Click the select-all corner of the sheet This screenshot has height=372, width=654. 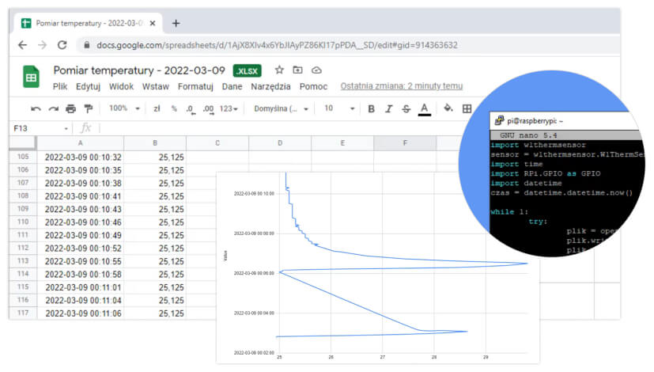pyautogui.click(x=22, y=142)
